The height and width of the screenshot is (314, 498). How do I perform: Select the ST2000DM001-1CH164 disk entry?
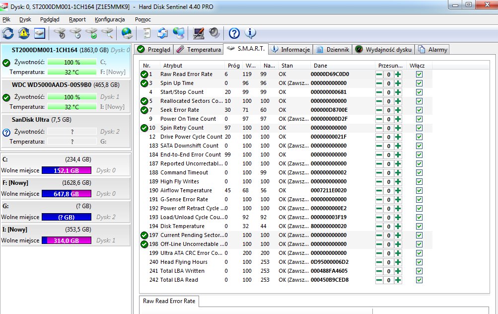pos(66,61)
